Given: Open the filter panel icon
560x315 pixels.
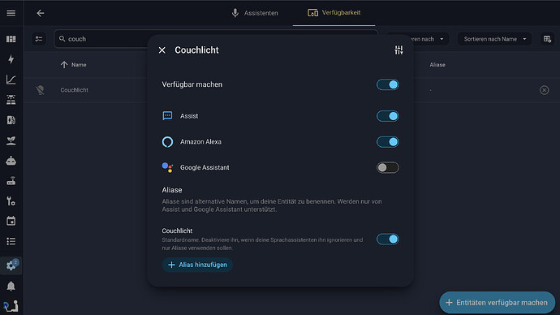Looking at the screenshot, I should coord(39,39).
